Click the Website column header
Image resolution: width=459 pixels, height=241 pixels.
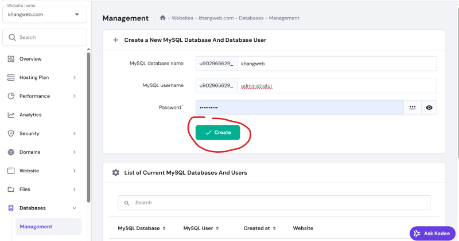303,228
